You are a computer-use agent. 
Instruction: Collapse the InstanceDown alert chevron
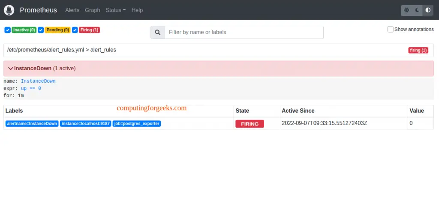click(x=11, y=69)
